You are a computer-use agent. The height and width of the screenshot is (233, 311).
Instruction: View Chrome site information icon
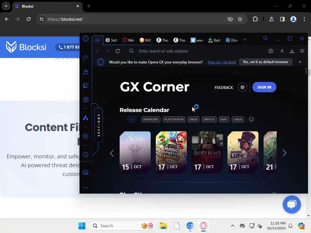tap(41, 19)
